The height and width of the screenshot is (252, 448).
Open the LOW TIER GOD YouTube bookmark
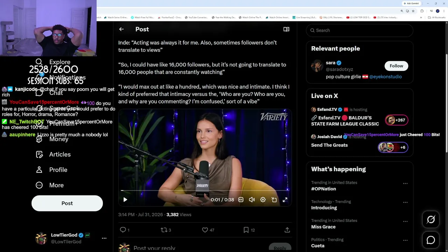click(358, 17)
